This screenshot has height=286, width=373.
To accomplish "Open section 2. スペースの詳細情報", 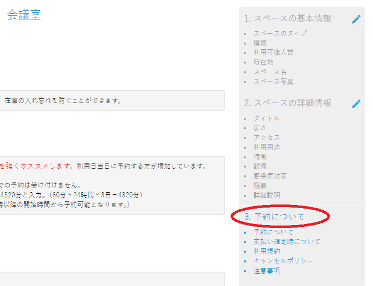I will point(287,103).
